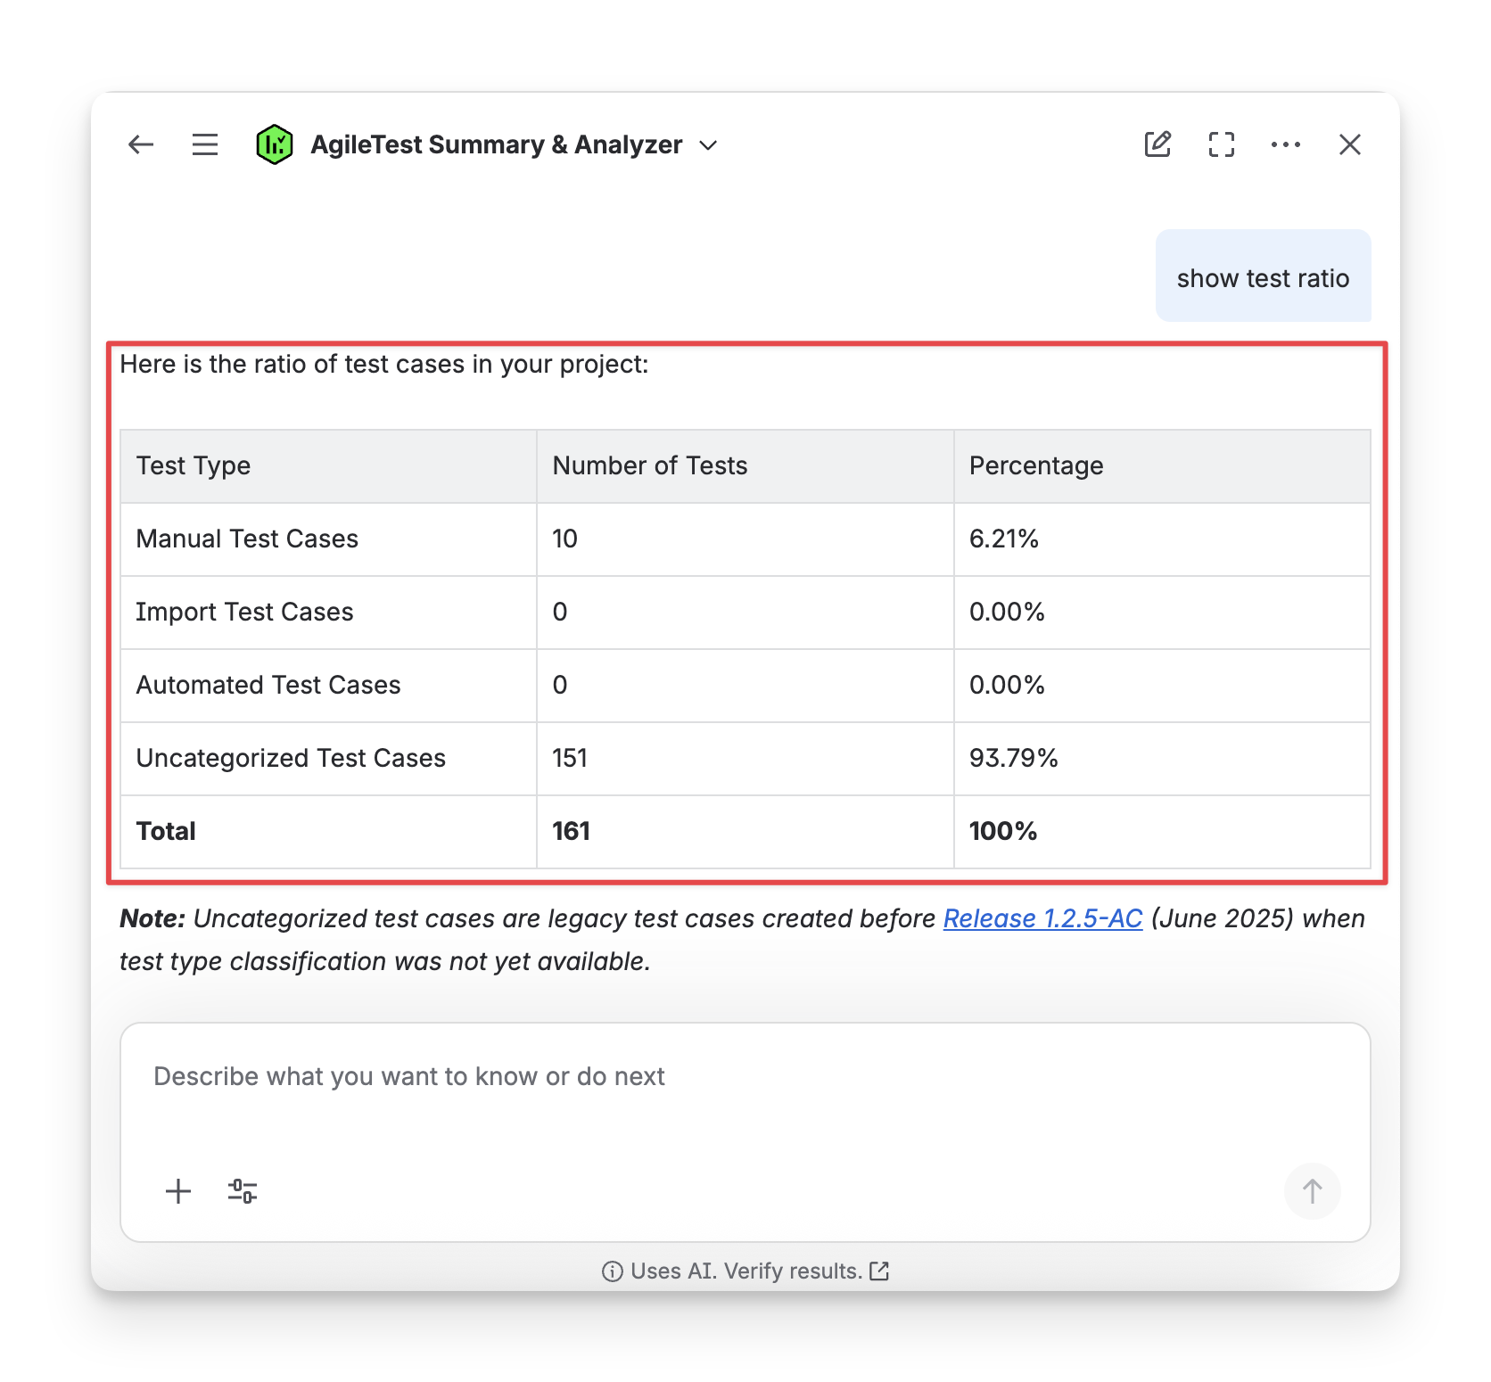Click the info icon beside Uses AI
Viewport: 1491px width, 1382px height.
click(612, 1271)
